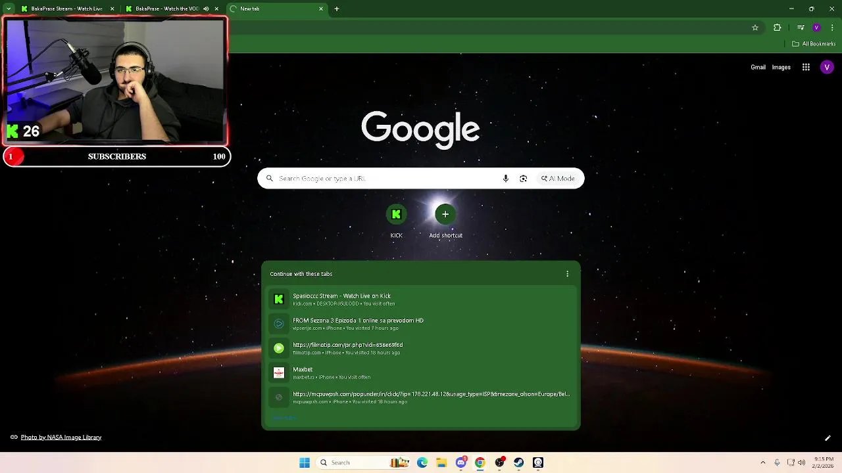Customize Chrome with the pencil icon
Screen dimensions: 842x473
[x=828, y=438]
